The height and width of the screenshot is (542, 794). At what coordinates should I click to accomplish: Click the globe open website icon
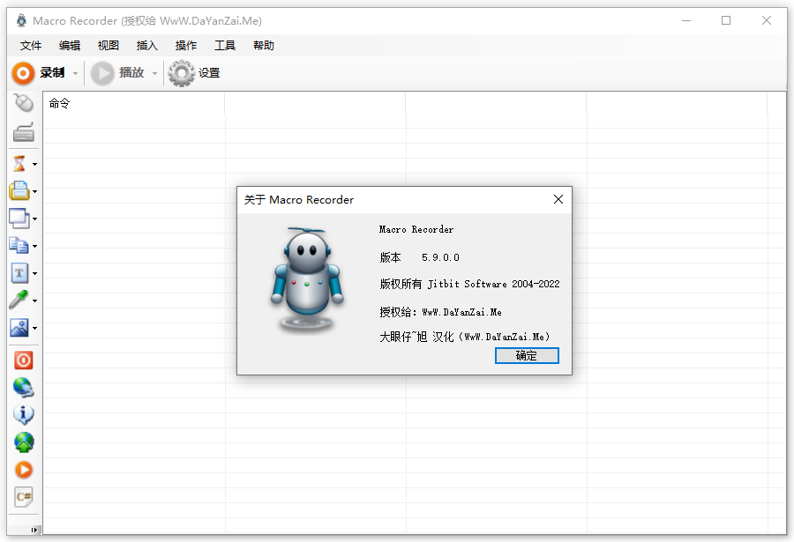click(23, 388)
